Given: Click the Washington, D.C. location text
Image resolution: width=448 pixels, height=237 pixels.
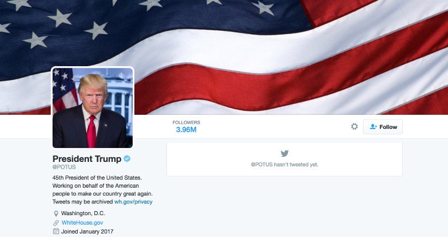Looking at the screenshot, I should (x=83, y=213).
